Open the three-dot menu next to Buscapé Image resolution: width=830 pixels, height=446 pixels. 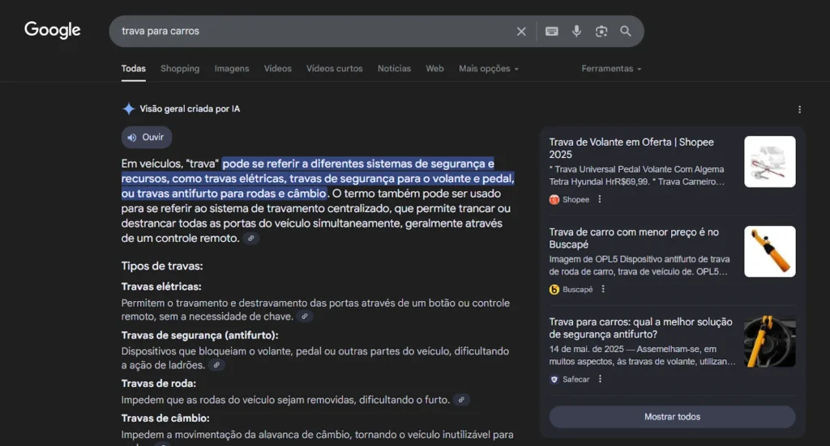603,289
